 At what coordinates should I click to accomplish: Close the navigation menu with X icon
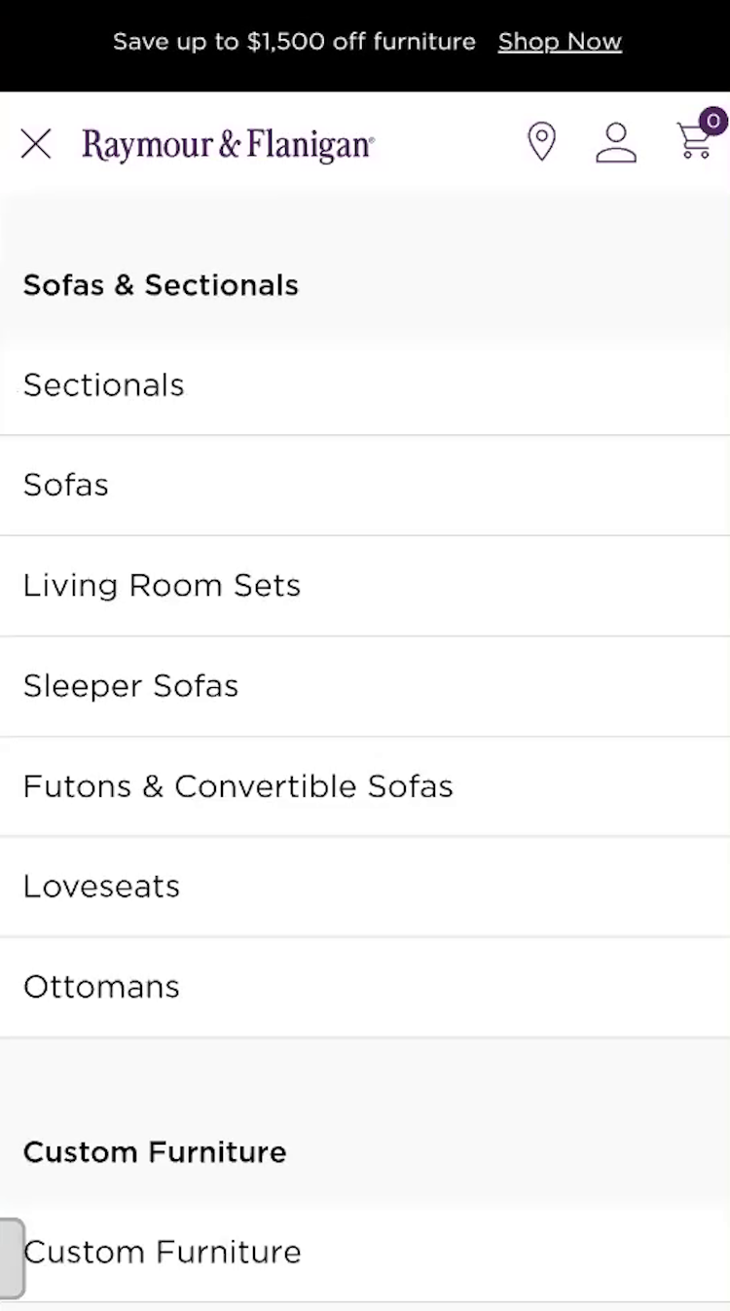tap(36, 144)
